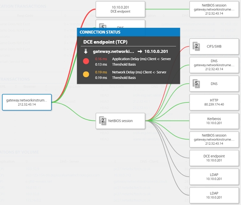Expand the NetBIOS session middle node
Image resolution: width=241 pixels, height=205 pixels.
pyautogui.click(x=120, y=121)
